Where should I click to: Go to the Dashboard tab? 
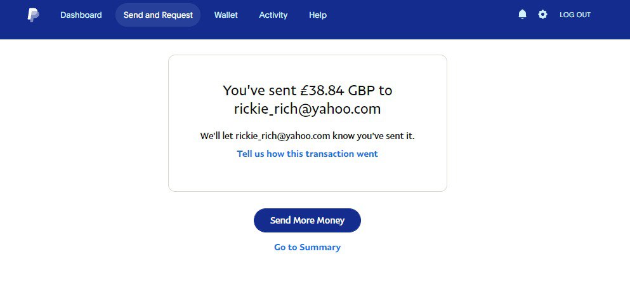pyautogui.click(x=81, y=15)
